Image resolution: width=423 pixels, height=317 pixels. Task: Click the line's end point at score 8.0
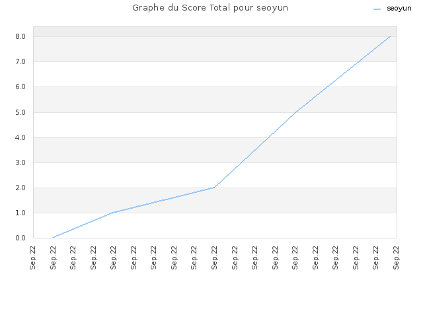(390, 36)
